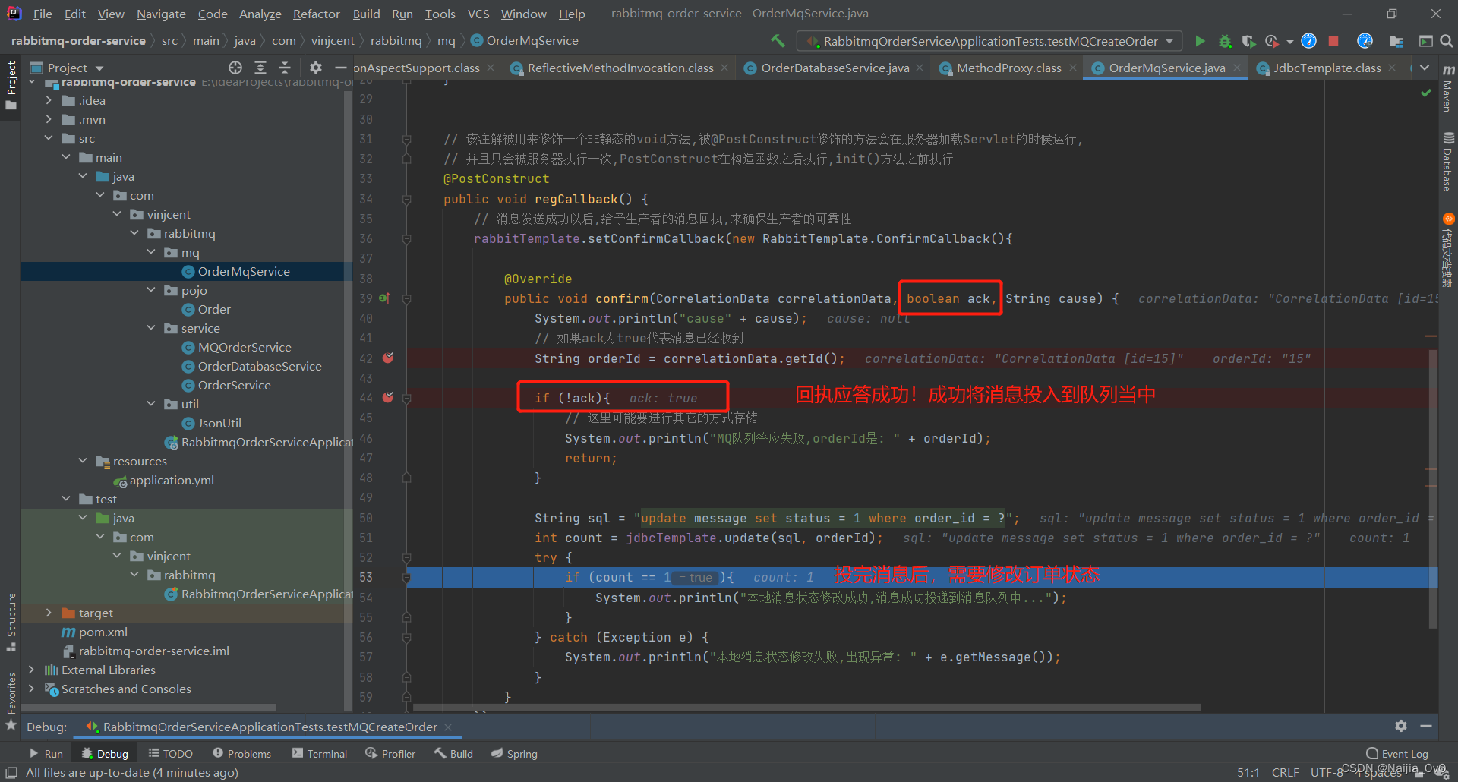Image resolution: width=1458 pixels, height=782 pixels.
Task: Open the VCS menu
Action: tap(478, 14)
